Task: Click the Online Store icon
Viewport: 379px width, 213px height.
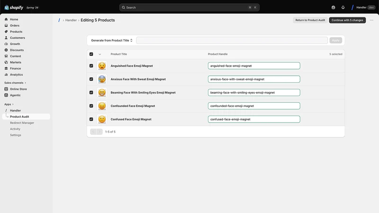Action: [6, 89]
